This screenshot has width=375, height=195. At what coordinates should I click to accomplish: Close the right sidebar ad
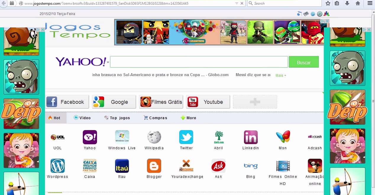pyautogui.click(x=369, y=30)
